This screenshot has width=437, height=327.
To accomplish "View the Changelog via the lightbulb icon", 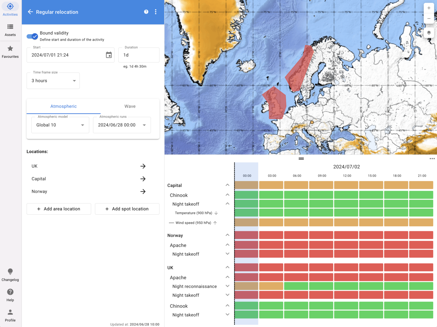I will click(x=10, y=272).
